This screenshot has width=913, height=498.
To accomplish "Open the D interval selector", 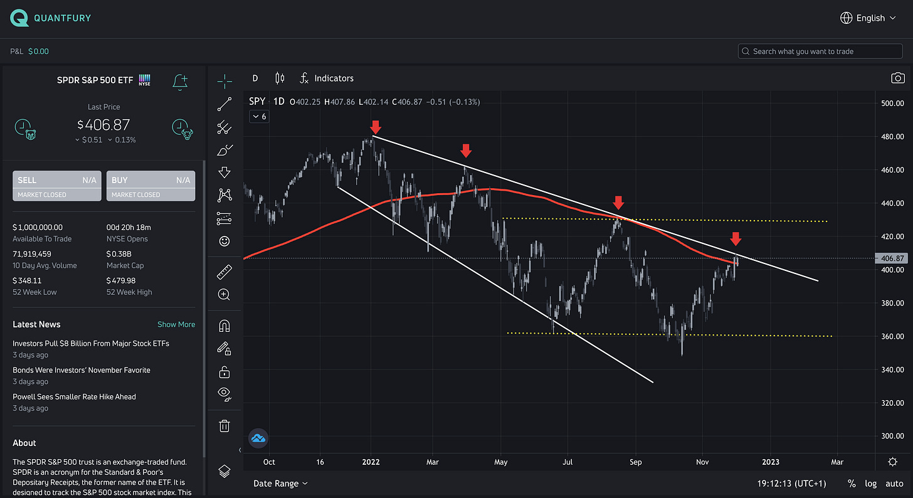I will (x=255, y=78).
